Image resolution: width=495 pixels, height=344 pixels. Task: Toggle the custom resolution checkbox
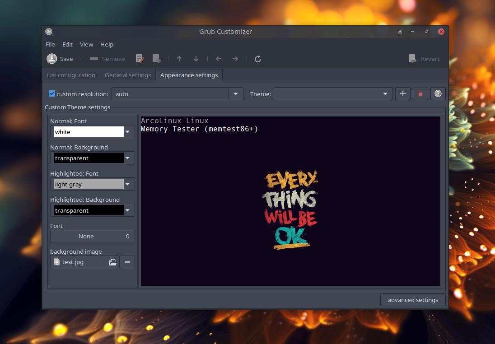[x=52, y=94]
